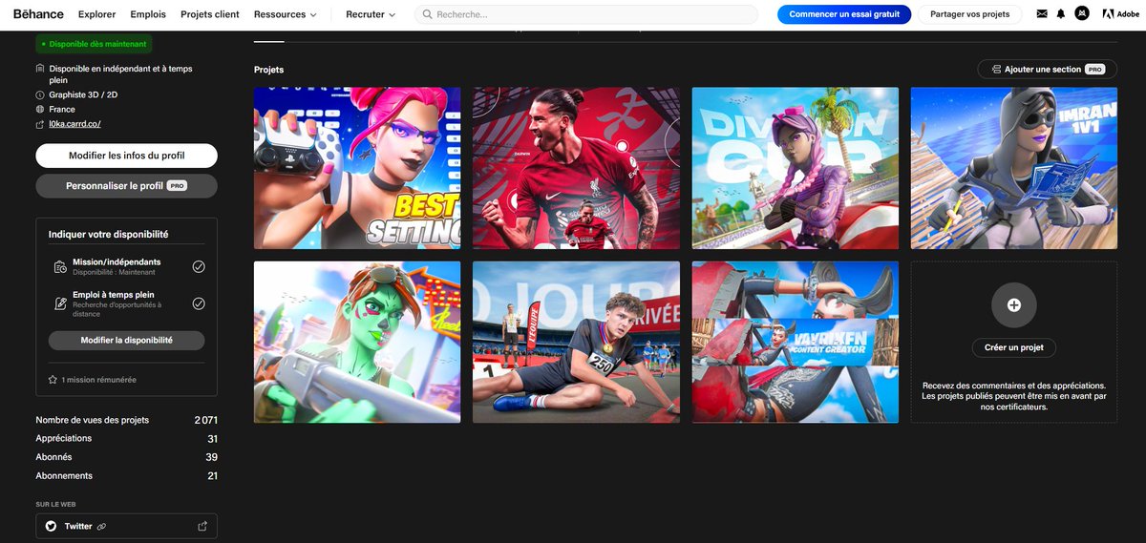
Task: Click the Créer un projet button
Action: pos(1014,347)
